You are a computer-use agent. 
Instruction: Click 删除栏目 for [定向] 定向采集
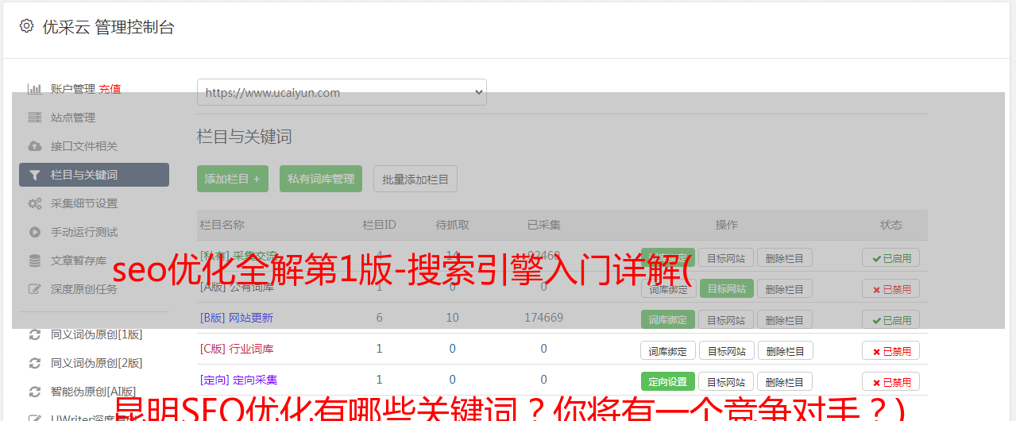[x=784, y=382]
